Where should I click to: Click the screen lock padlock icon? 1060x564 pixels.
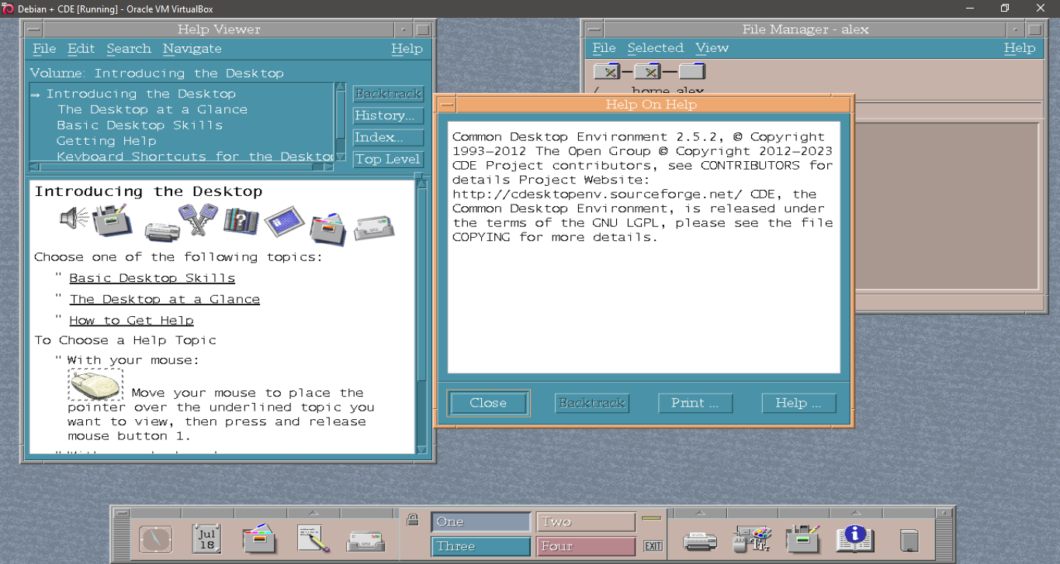pyautogui.click(x=414, y=520)
